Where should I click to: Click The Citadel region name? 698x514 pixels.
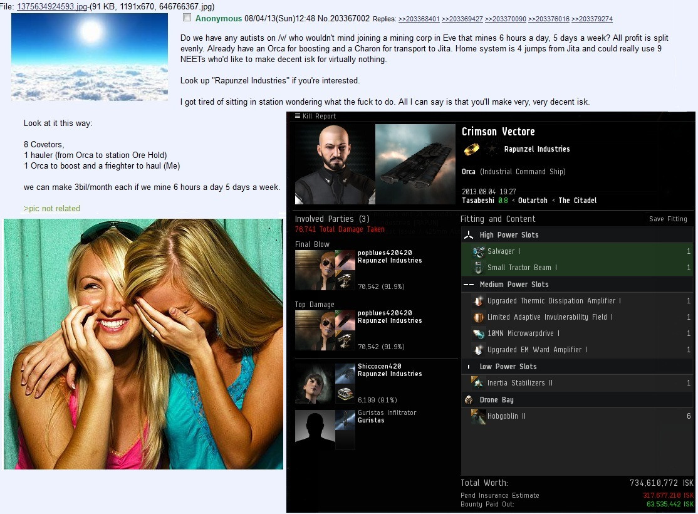(x=577, y=201)
